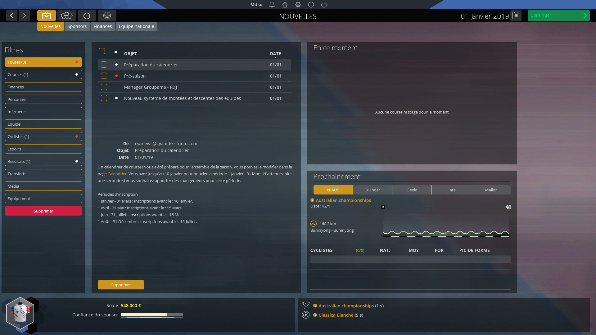The image size is (596, 335).
Task: Click the back navigation arrow icon
Action: (x=11, y=16)
